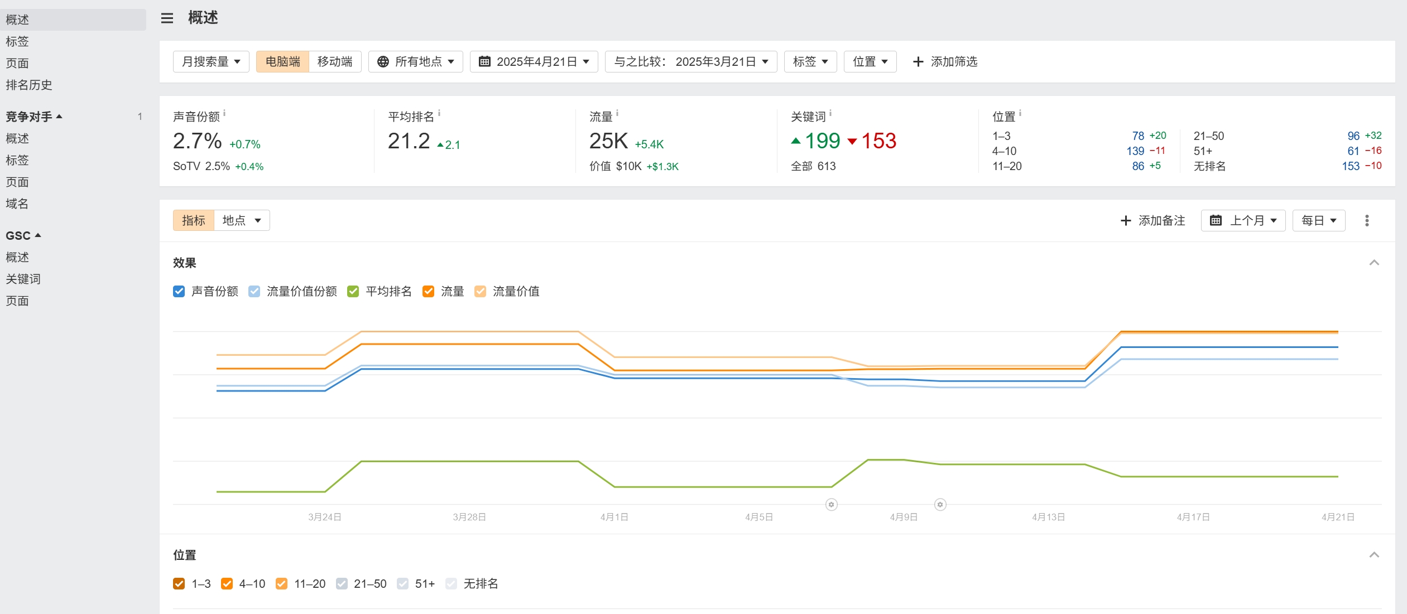Click info icon next to 声音份额

click(224, 113)
